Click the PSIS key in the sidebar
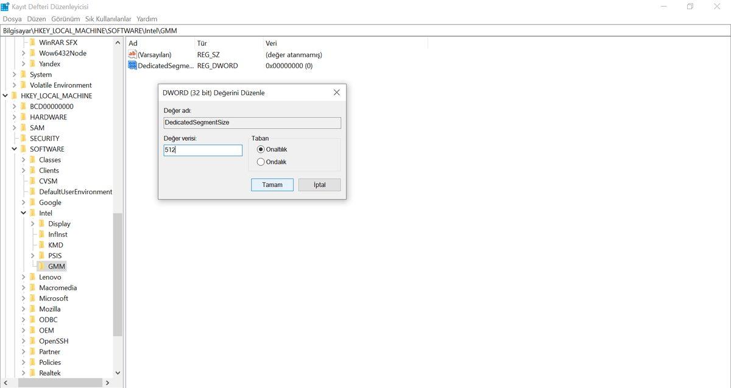 (54, 255)
